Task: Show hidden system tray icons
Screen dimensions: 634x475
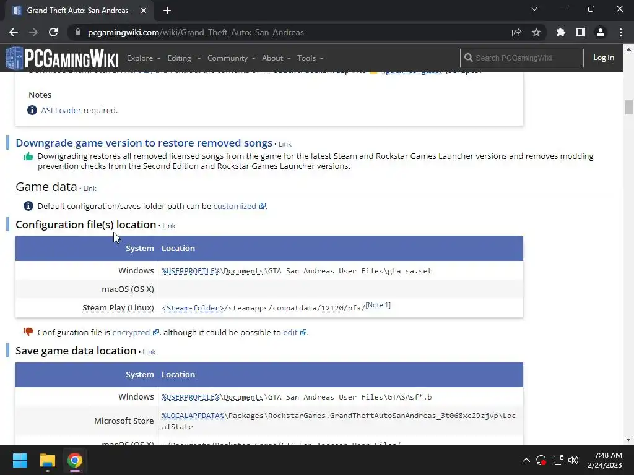Action: point(526,460)
